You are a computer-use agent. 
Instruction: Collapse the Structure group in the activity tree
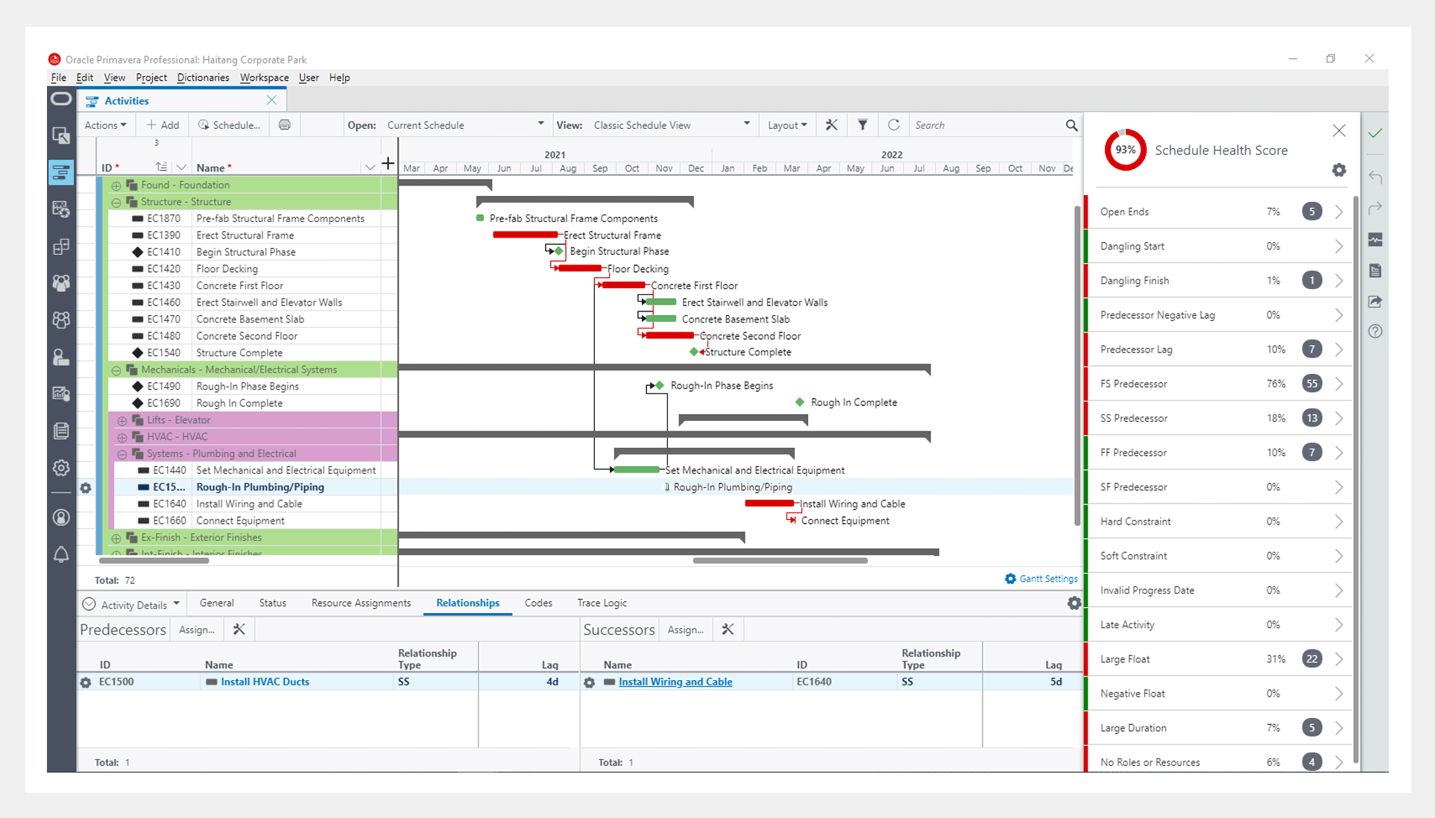coord(116,202)
